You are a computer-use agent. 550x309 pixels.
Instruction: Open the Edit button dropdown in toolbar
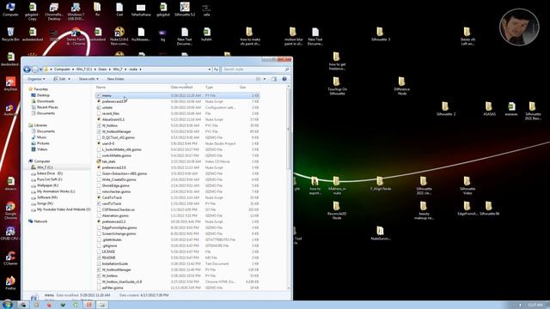(62, 79)
